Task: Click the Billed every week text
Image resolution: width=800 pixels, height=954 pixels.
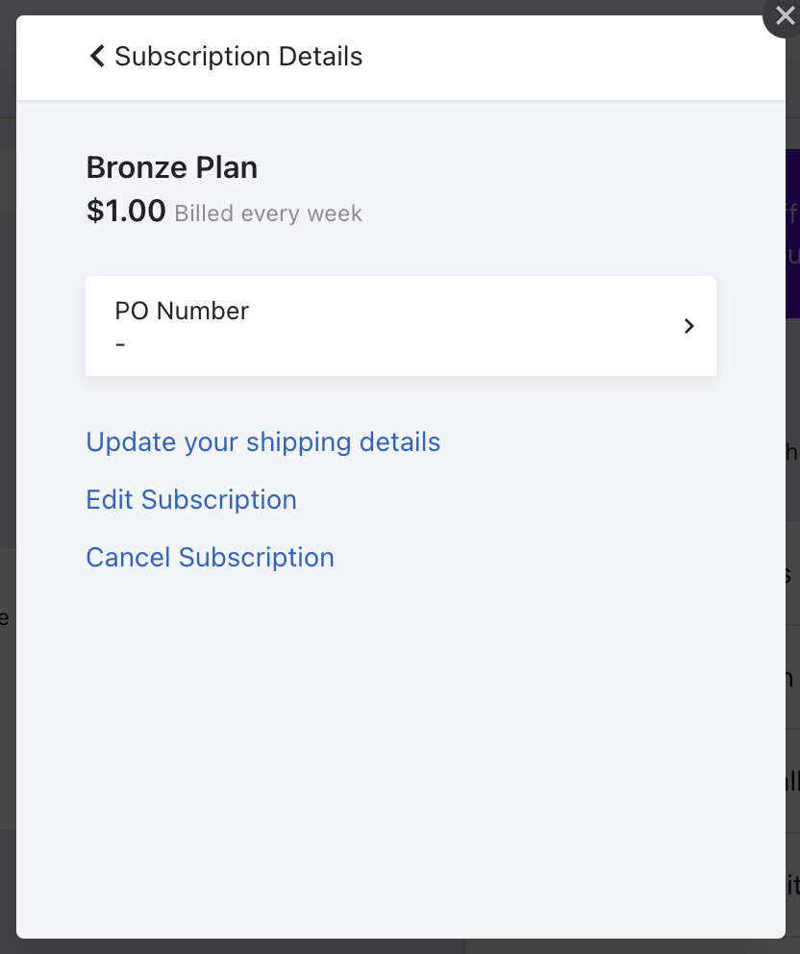Action: pos(268,213)
